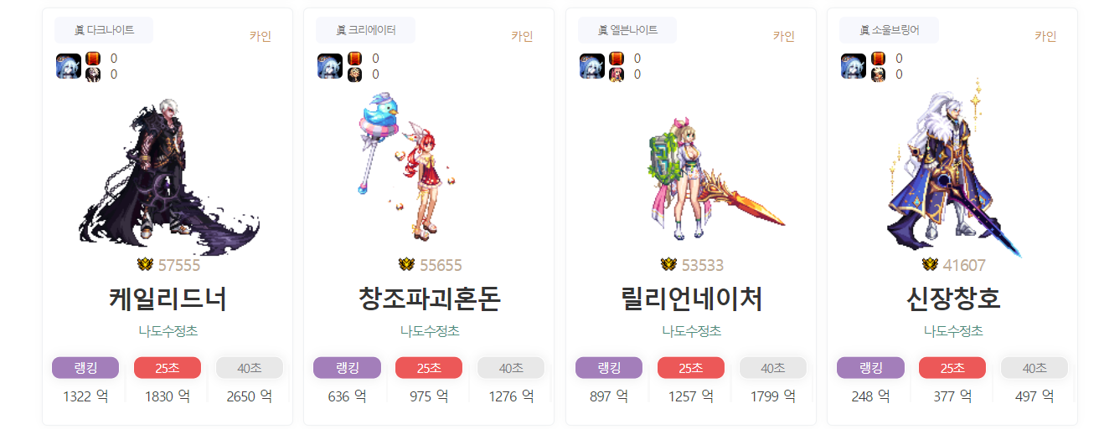Screen dimensions: 1099x429
Task: Click the gold fame emblem beside 41607
Action: click(930, 265)
